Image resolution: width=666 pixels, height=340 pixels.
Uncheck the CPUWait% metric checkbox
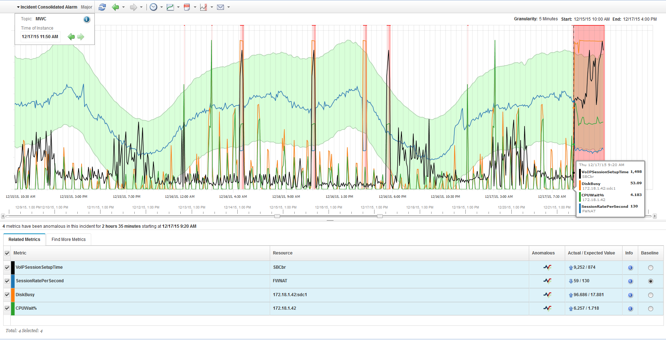click(7, 308)
